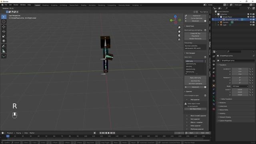
Task: Click the Scale X value field
Action: [x=240, y=90]
